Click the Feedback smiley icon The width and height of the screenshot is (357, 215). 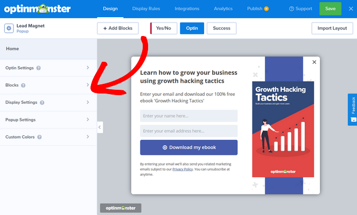click(353, 119)
